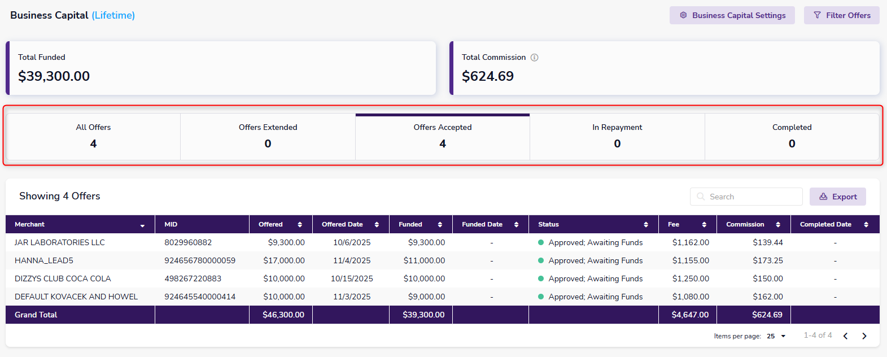
Task: Open the Items per page dropdown
Action: 776,336
